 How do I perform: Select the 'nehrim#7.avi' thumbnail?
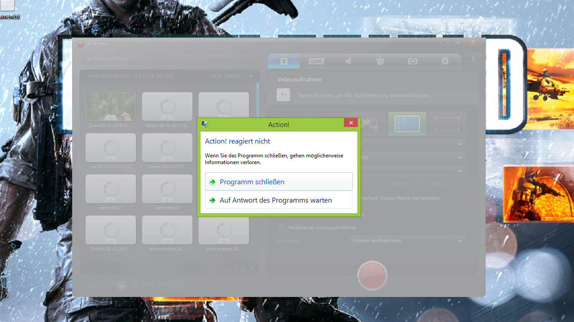pyautogui.click(x=111, y=189)
